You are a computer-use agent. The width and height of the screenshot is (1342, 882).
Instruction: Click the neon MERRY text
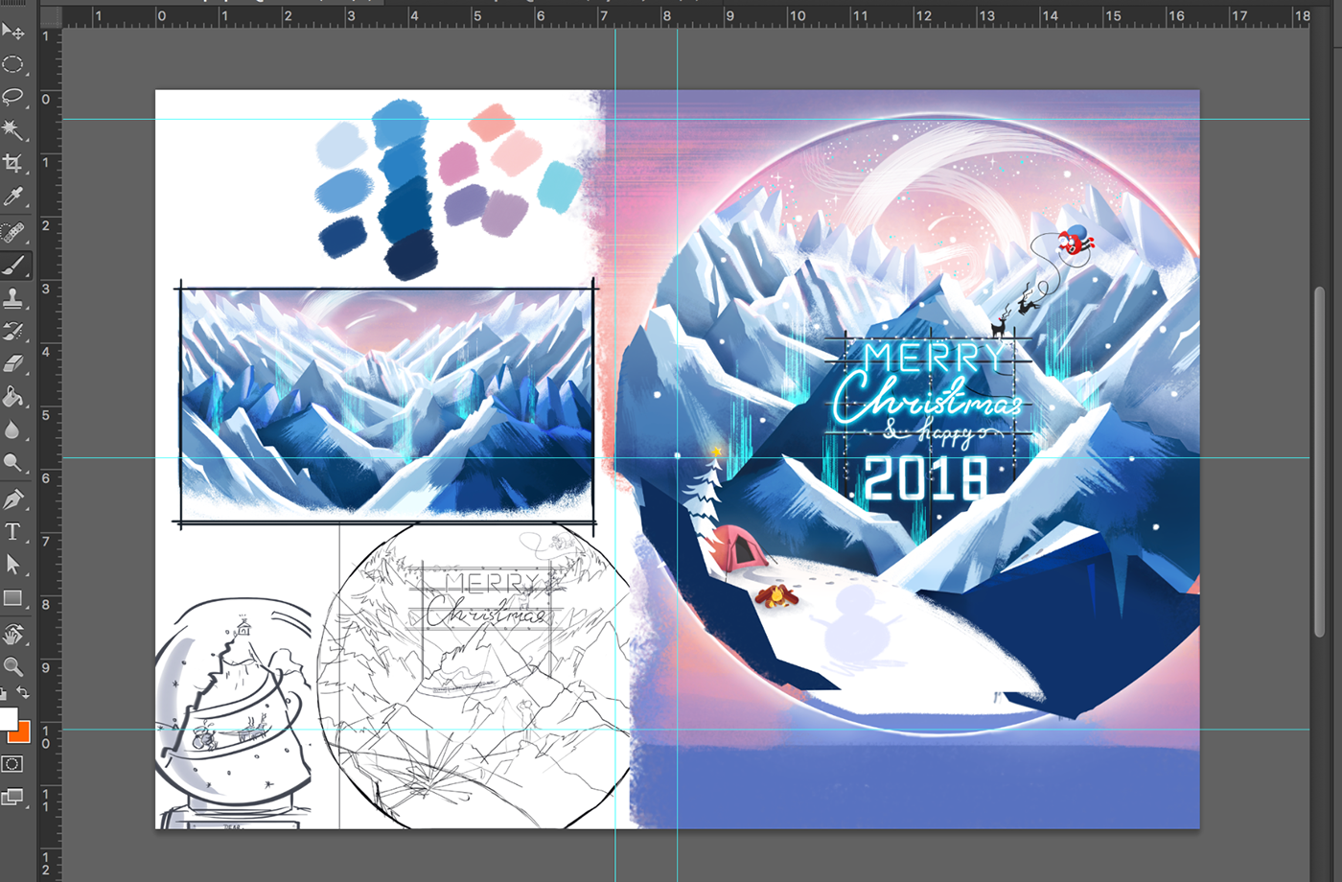point(936,359)
